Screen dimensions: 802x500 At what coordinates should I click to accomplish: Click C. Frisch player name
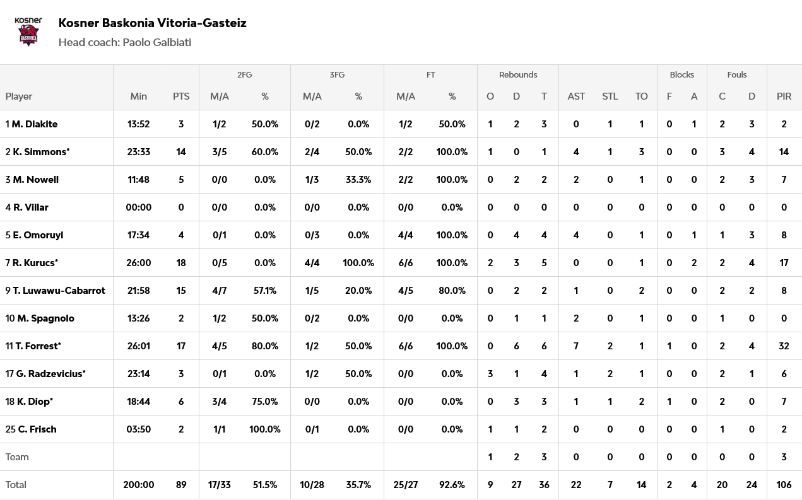tap(37, 429)
